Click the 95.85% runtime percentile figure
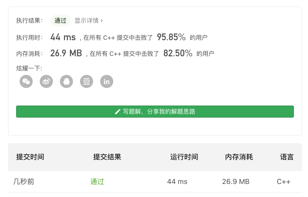 [x=171, y=37]
